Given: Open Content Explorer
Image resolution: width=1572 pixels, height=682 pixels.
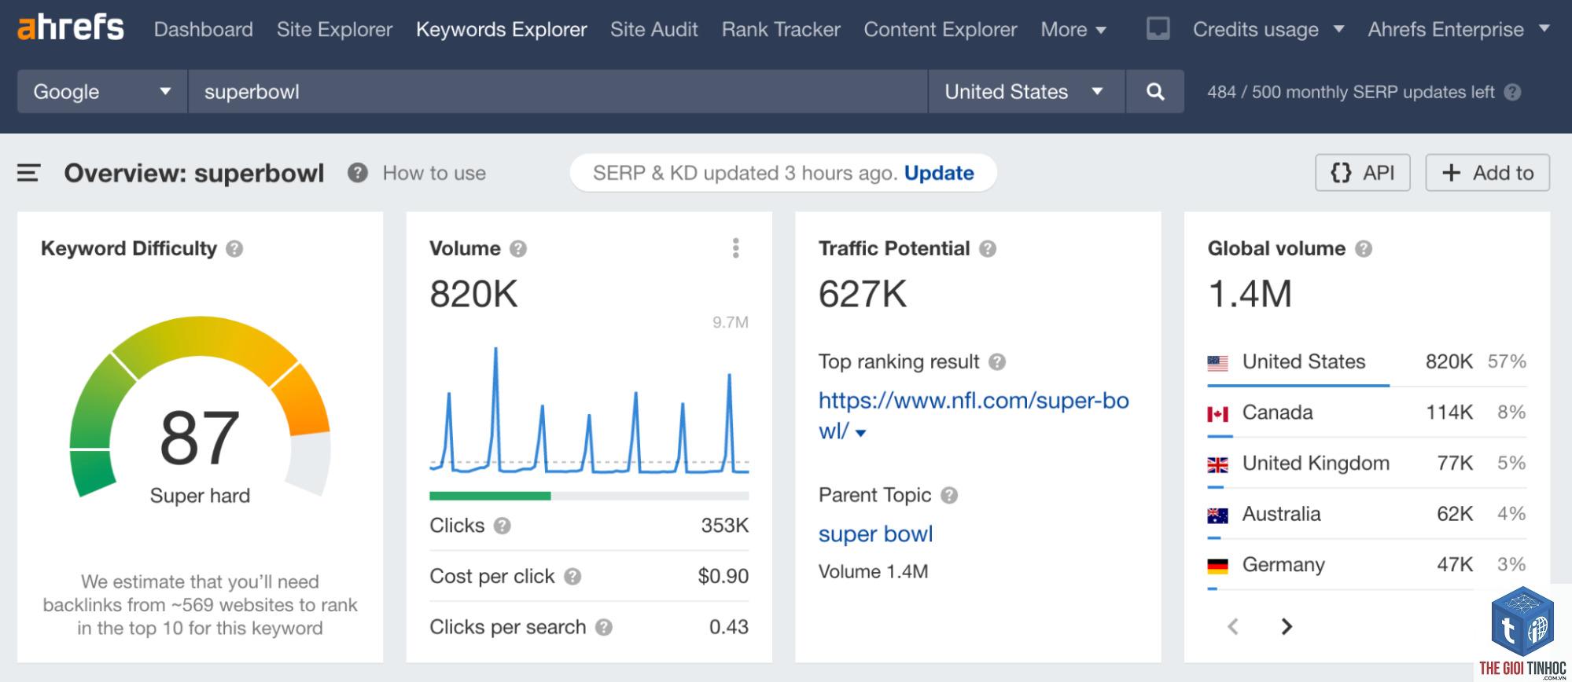Looking at the screenshot, I should click(x=940, y=30).
